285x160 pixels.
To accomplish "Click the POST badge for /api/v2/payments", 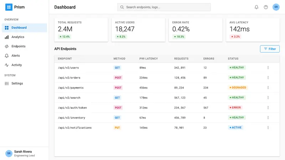I will [118, 87].
